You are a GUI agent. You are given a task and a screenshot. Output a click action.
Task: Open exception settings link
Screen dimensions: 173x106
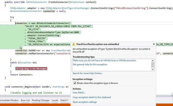pyautogui.click(x=85, y=102)
